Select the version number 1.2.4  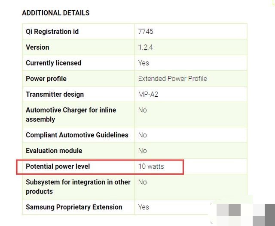145,47
